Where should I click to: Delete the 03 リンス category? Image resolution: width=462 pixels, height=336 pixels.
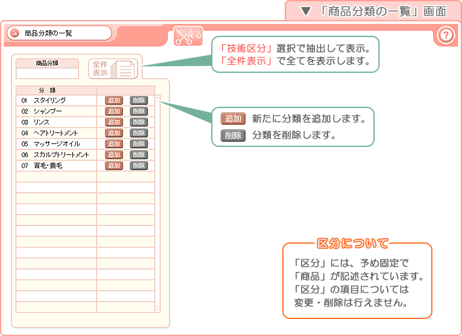click(x=138, y=122)
